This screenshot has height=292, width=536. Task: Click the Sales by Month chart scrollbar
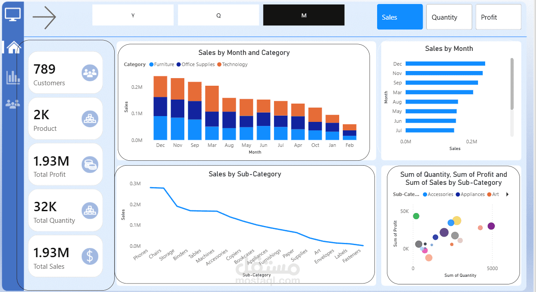512,84
